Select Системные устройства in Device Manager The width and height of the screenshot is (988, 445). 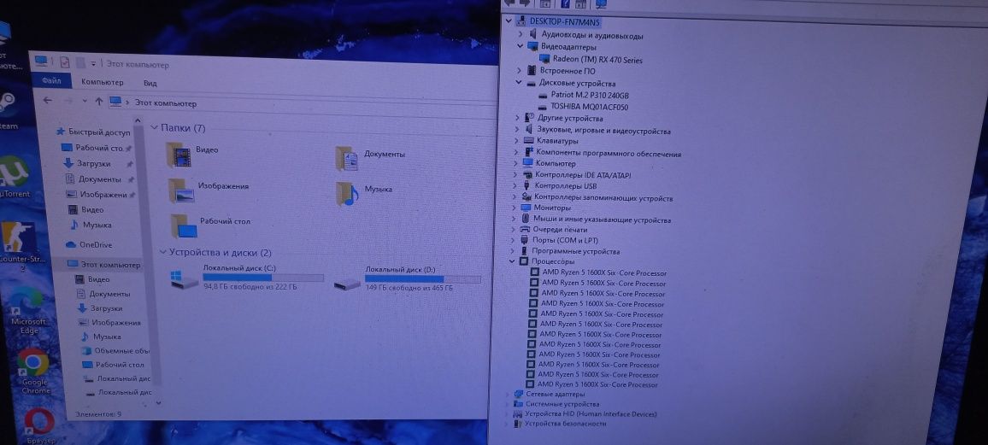click(562, 404)
